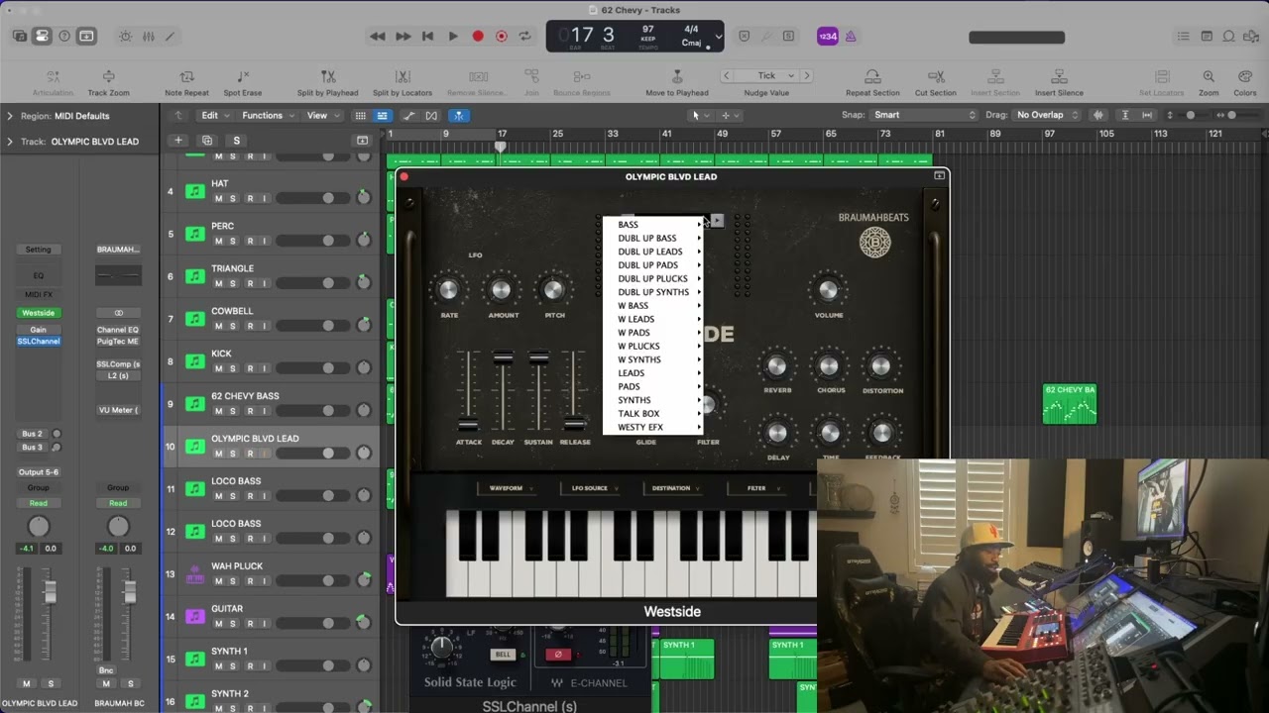The height and width of the screenshot is (713, 1269).
Task: Open the Nudge Value Tick dropdown
Action: pyautogui.click(x=766, y=75)
